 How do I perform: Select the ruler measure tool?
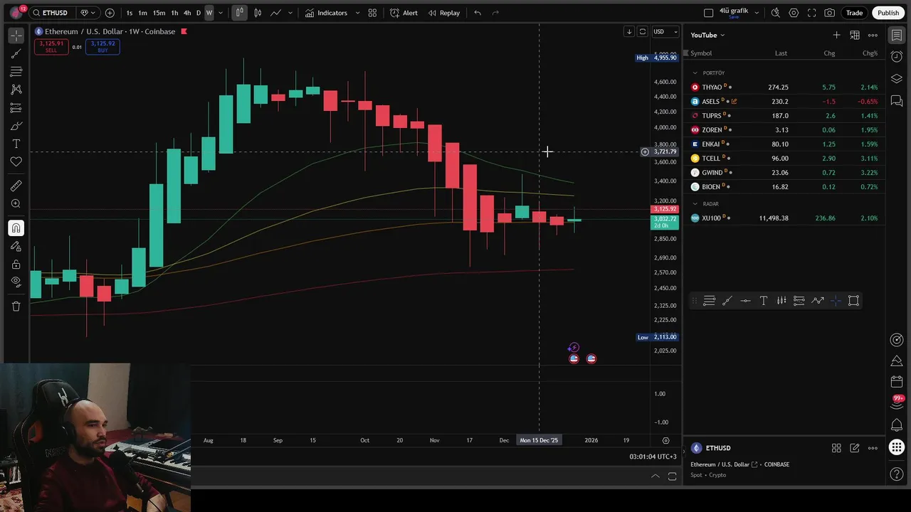tap(16, 186)
